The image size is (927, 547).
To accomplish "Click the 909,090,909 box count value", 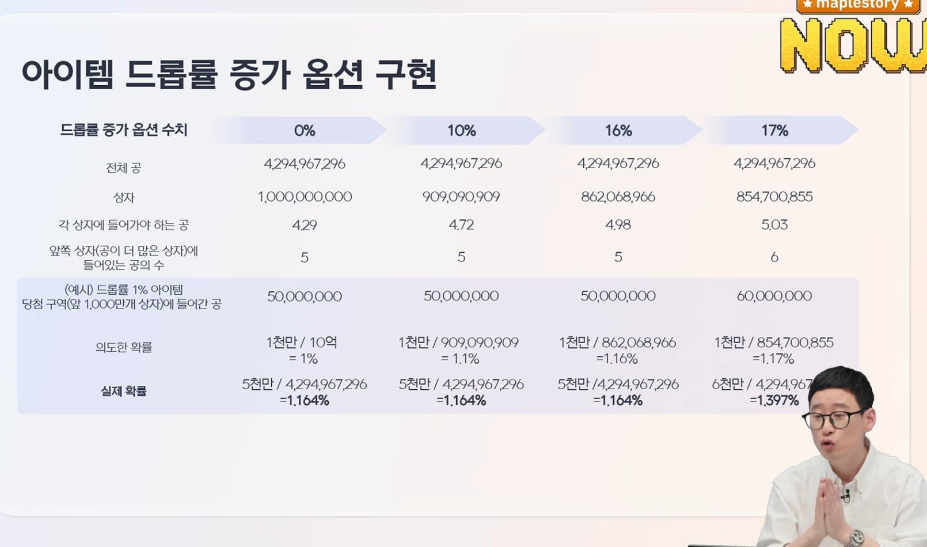I will click(461, 197).
